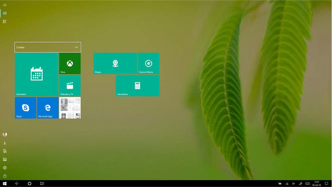This screenshot has height=187, width=332.
Task: Open the Películas y TV tile
Action: (70, 86)
